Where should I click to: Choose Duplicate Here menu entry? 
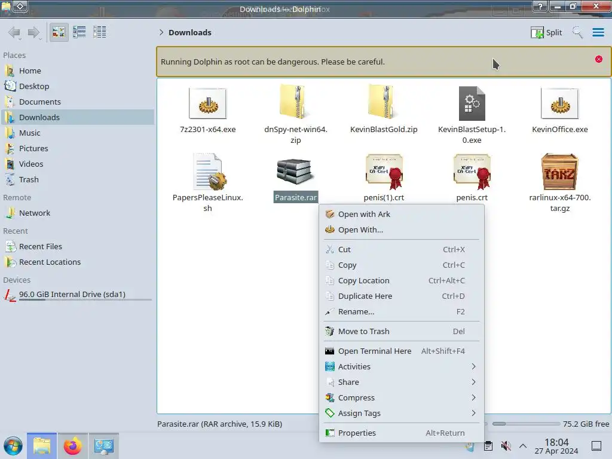click(x=402, y=296)
